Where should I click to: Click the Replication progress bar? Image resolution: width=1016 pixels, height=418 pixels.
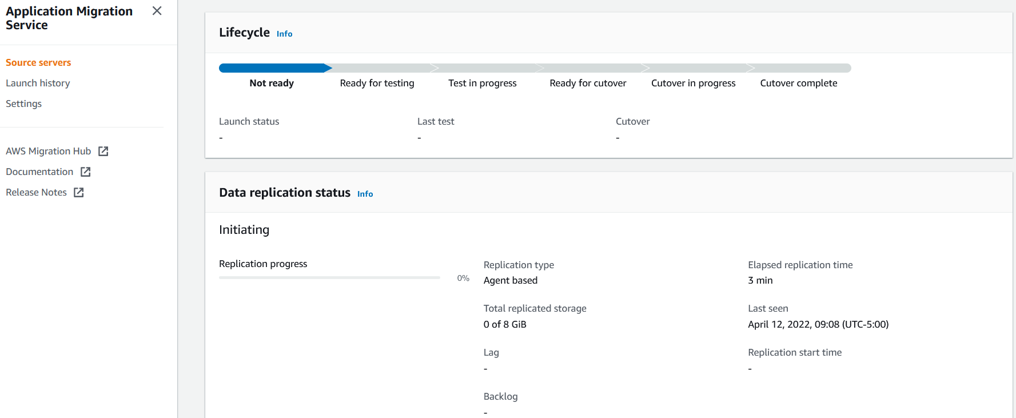click(x=329, y=277)
